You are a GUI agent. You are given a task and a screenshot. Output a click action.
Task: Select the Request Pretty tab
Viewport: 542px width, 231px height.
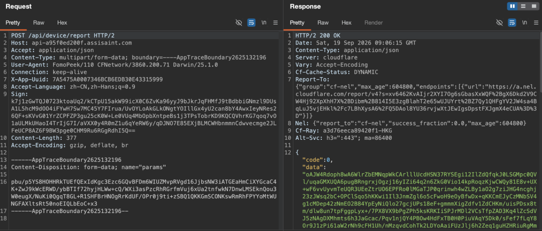(13, 23)
